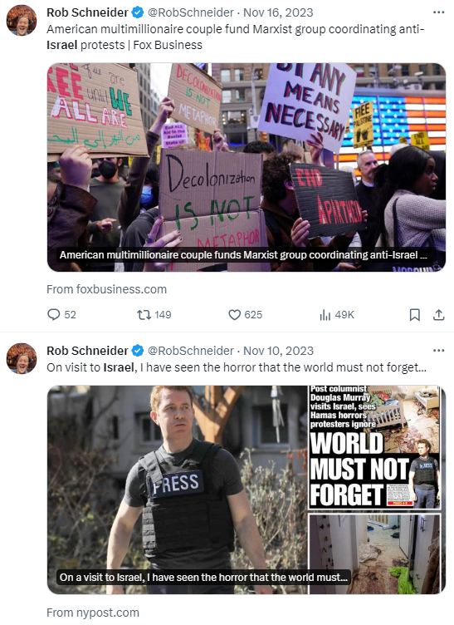This screenshot has height=625, width=454.
Task: Share the Nov 16 tweet
Action: click(x=438, y=315)
